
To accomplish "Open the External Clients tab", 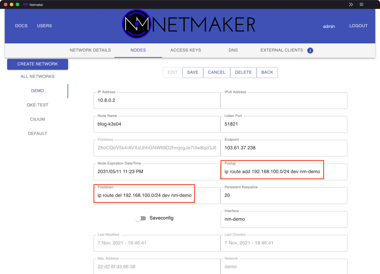I will tap(281, 50).
